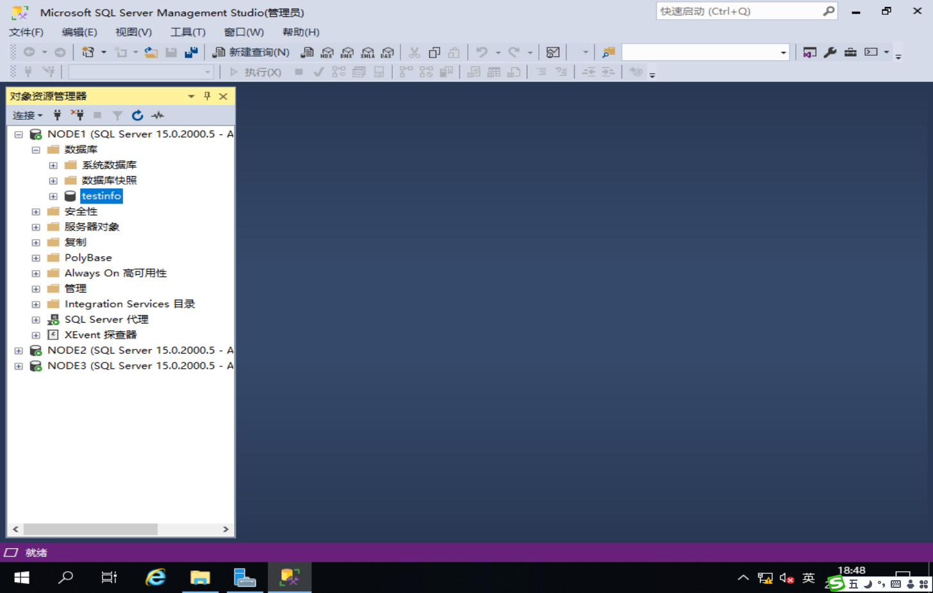Screen dimensions: 933x593
Task: Open the Object Explorer window position dropdown arrow
Action: tap(191, 96)
